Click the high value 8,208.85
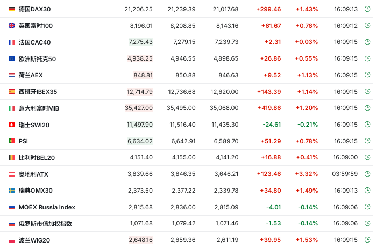Image resolution: width=376 pixels, height=249 pixels. coord(183,26)
